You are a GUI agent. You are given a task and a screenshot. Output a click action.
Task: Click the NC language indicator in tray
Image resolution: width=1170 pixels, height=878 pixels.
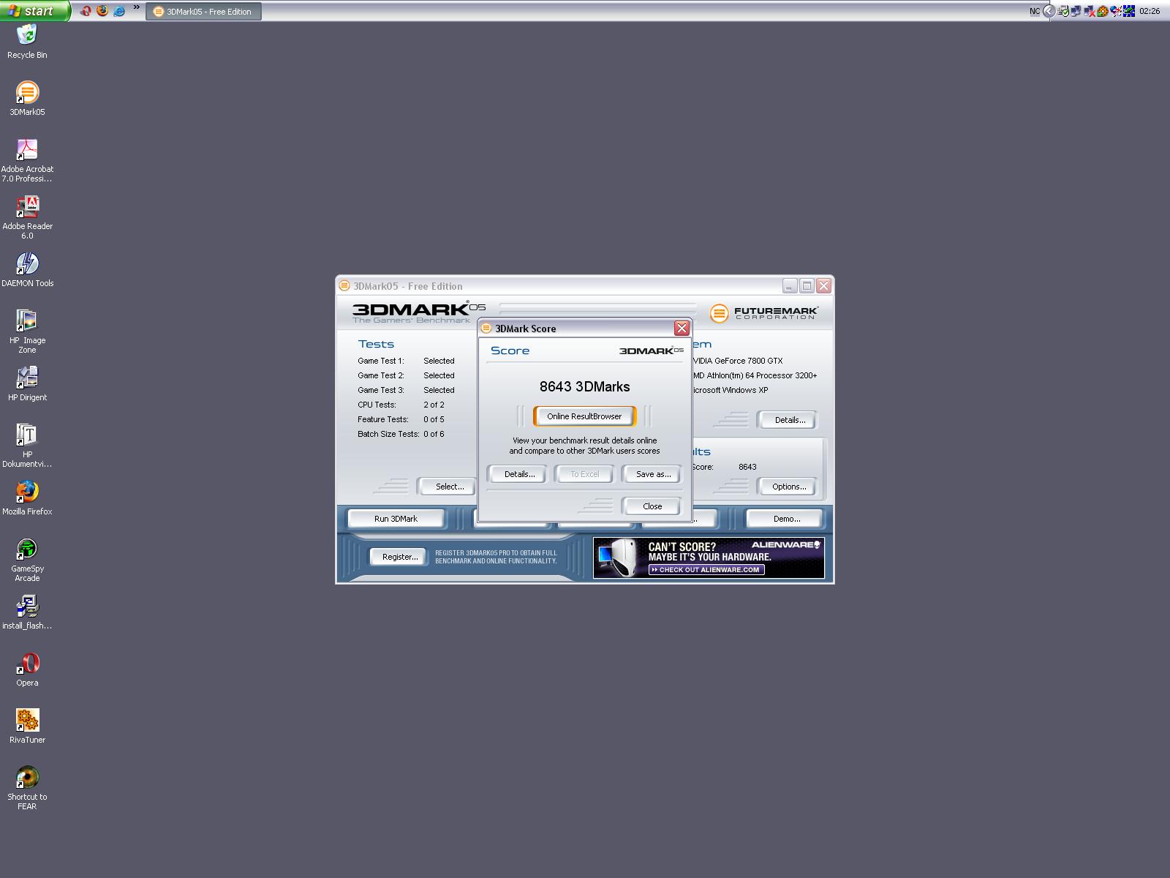(1035, 11)
